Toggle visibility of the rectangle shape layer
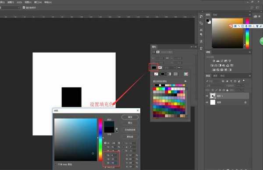The width and height of the screenshot is (263, 170). click(x=207, y=96)
